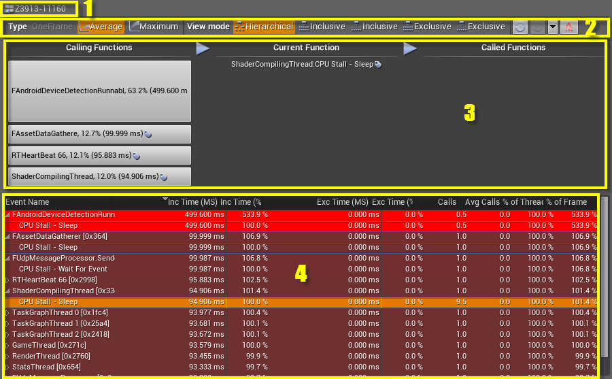Expand the RTHeartBeat 66 [0x2998] row
The image size is (612, 379).
(x=7, y=280)
